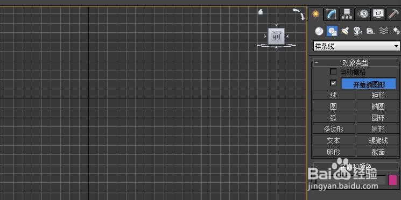Image resolution: width=401 pixels, height=200 pixels.
Task: Select the Shapes category icon
Action: point(332,31)
